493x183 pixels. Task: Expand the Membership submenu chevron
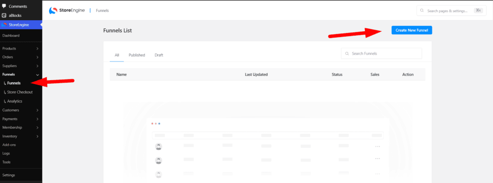[38, 127]
